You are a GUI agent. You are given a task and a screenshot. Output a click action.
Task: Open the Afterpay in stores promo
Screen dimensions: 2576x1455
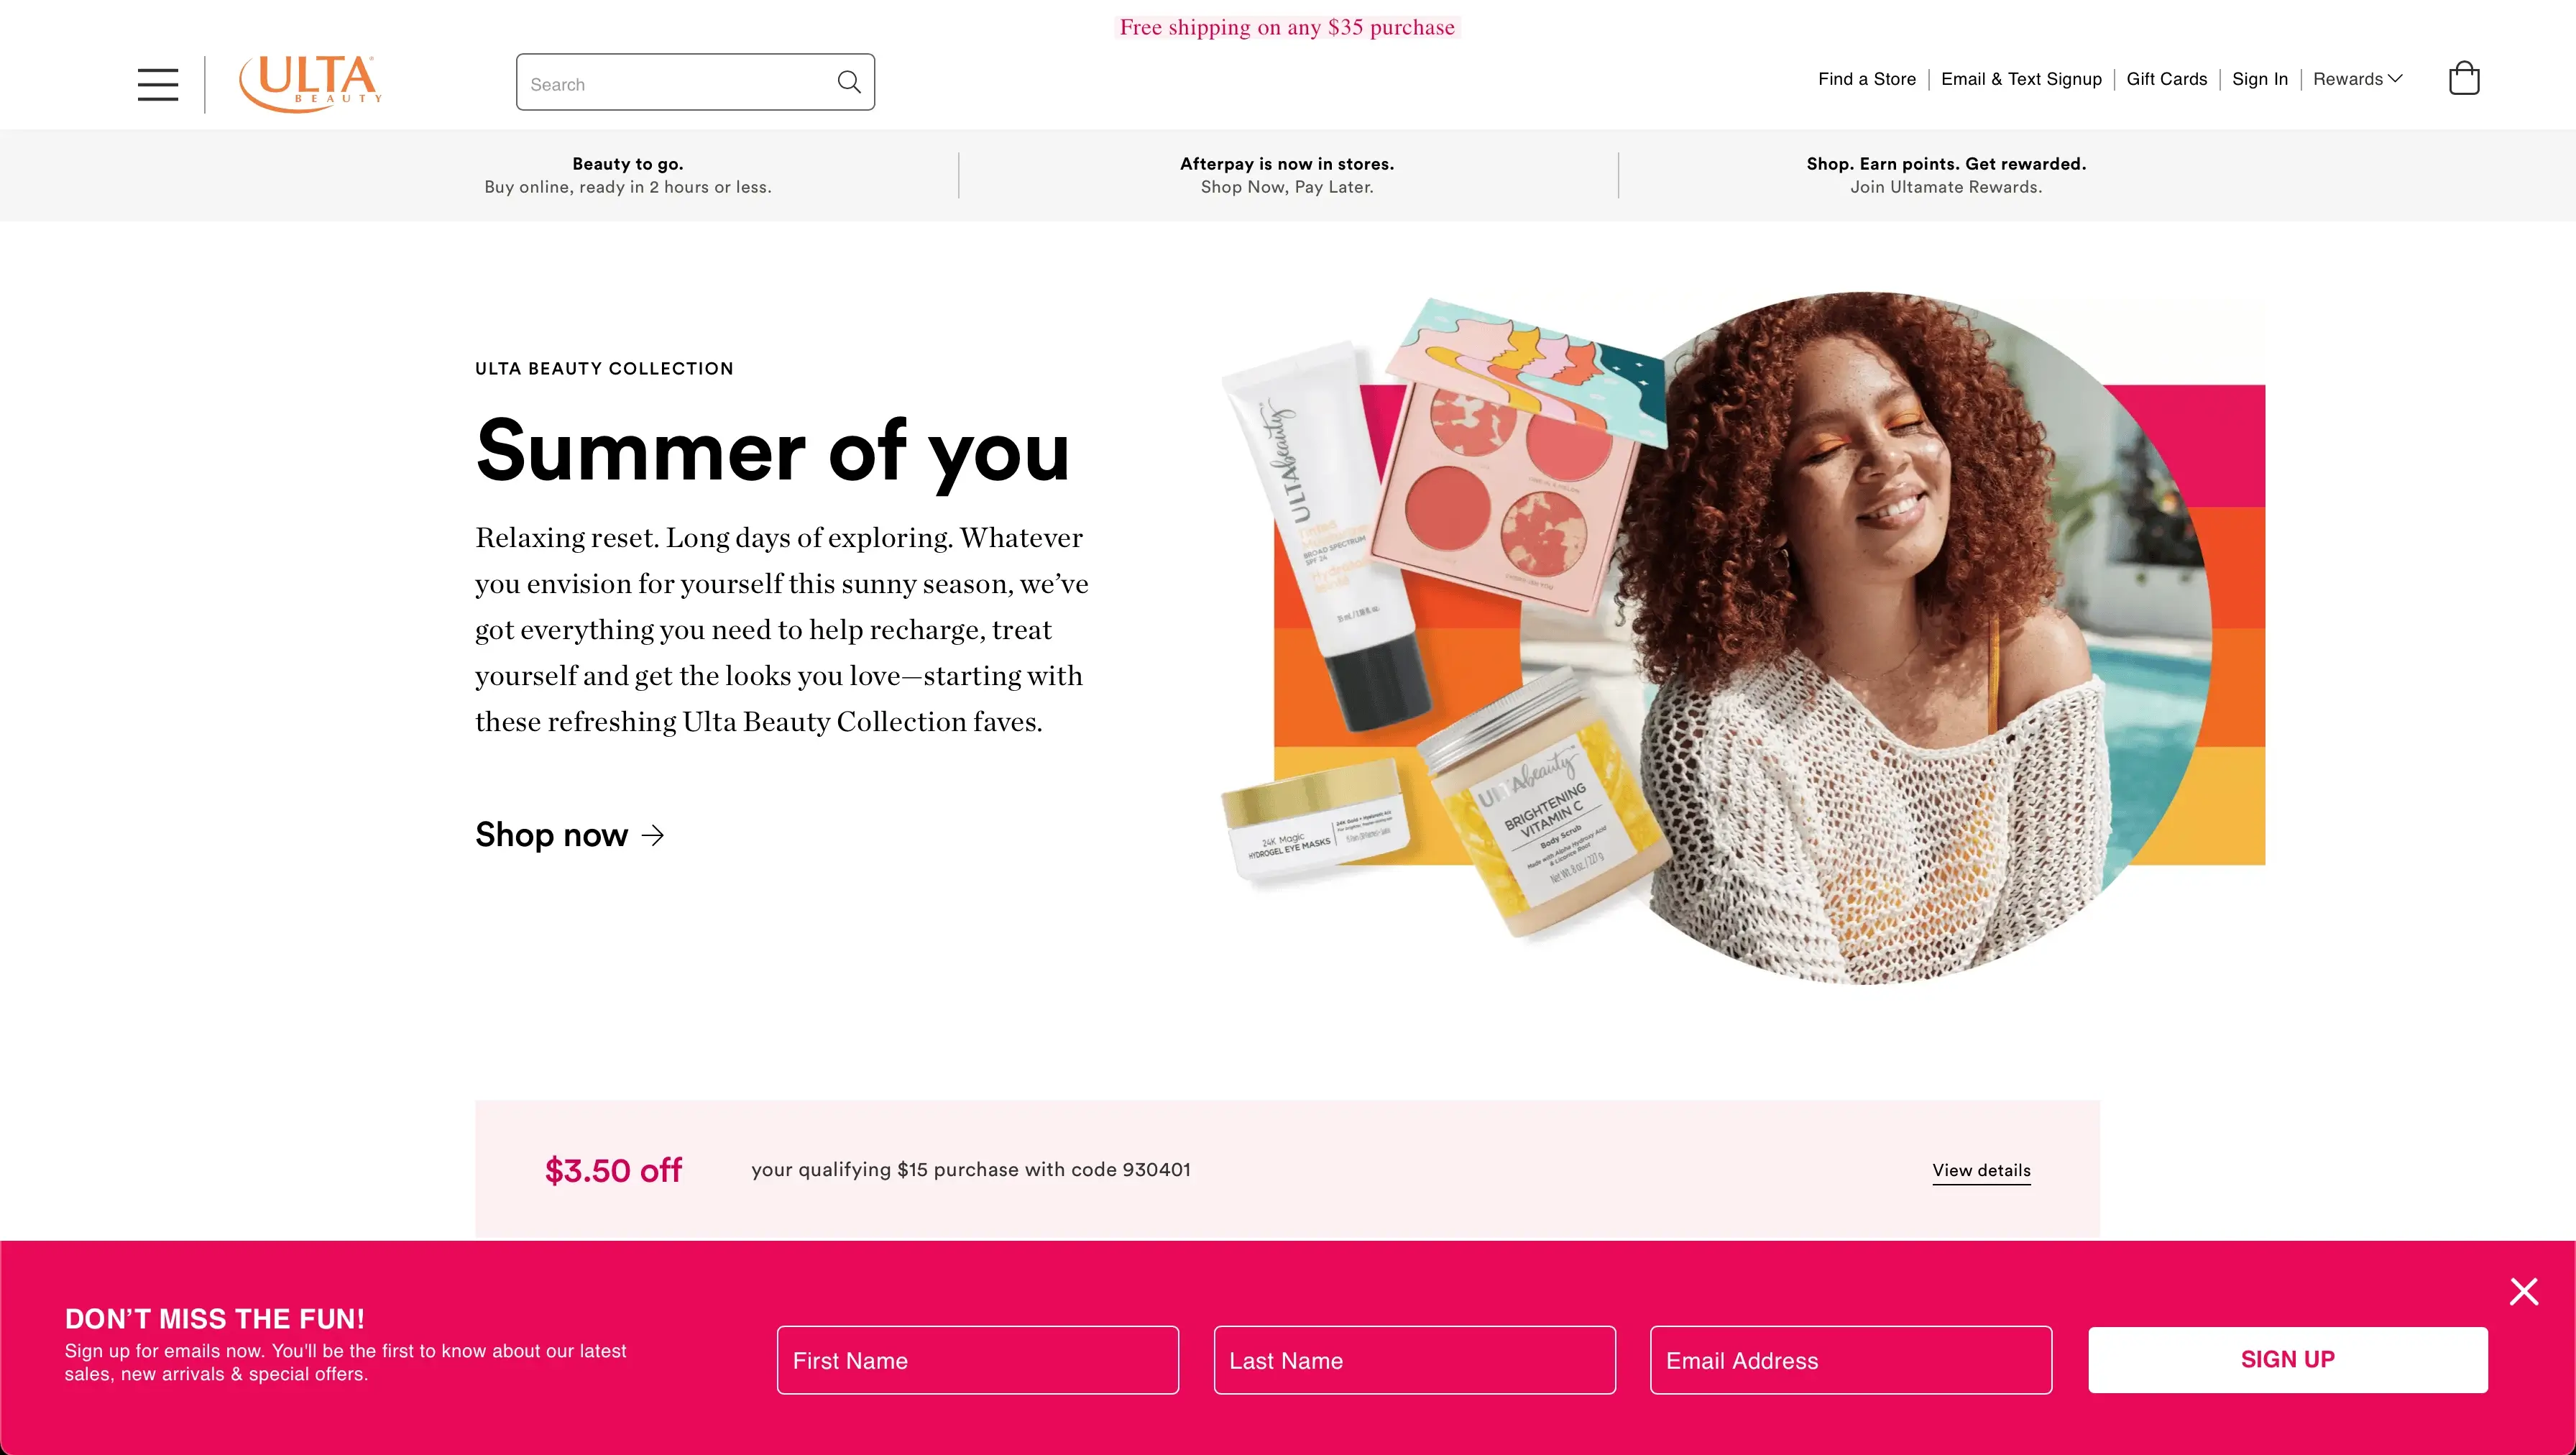[x=1287, y=175]
